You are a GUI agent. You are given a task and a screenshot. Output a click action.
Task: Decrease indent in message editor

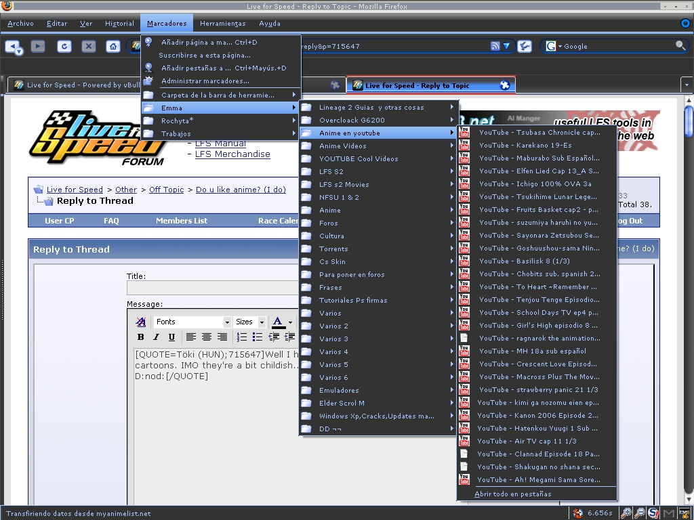pos(274,337)
